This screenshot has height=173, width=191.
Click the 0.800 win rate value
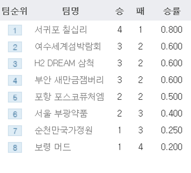172,30
